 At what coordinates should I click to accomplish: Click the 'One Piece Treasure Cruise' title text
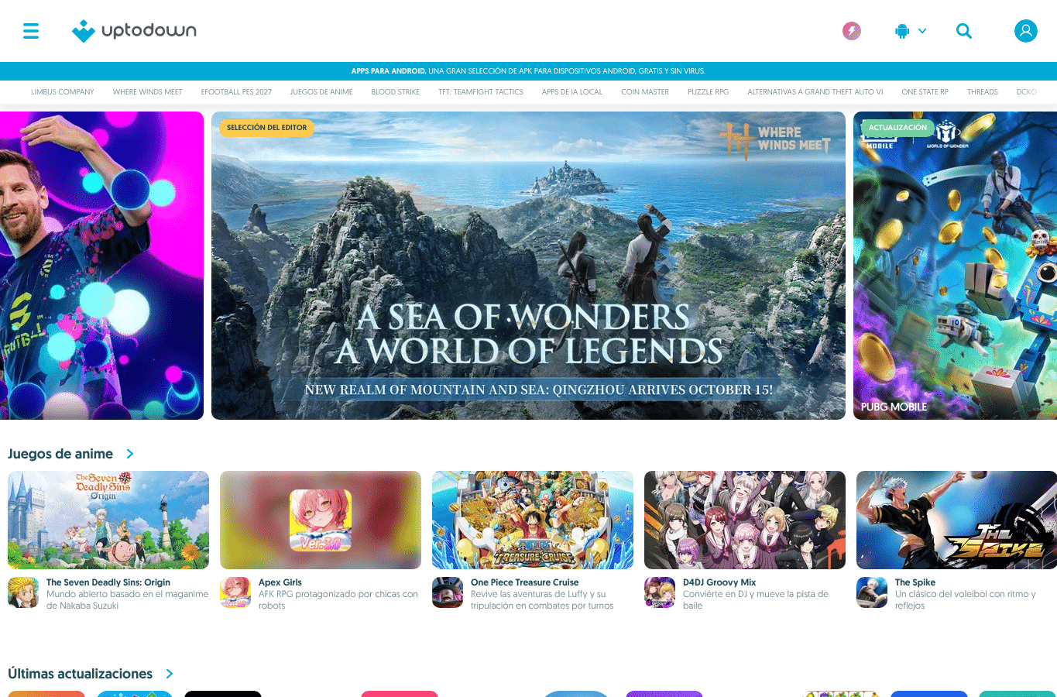click(525, 582)
